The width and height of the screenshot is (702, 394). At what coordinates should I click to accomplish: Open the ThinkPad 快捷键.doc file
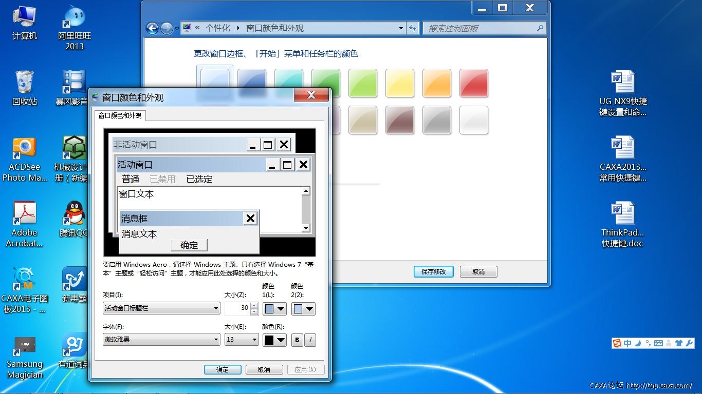click(x=623, y=214)
